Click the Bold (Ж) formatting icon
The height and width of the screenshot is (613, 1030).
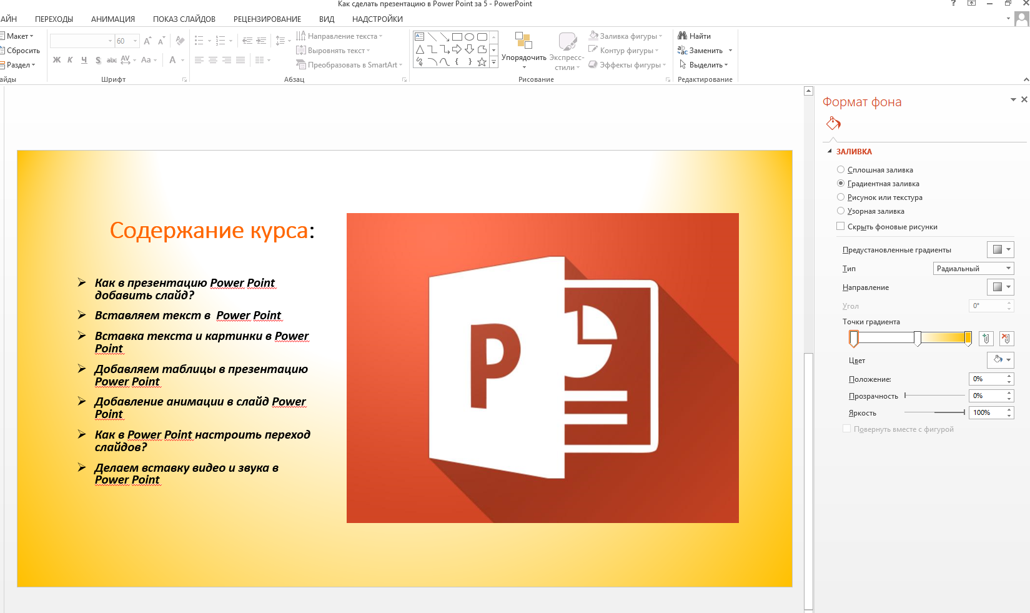57,60
